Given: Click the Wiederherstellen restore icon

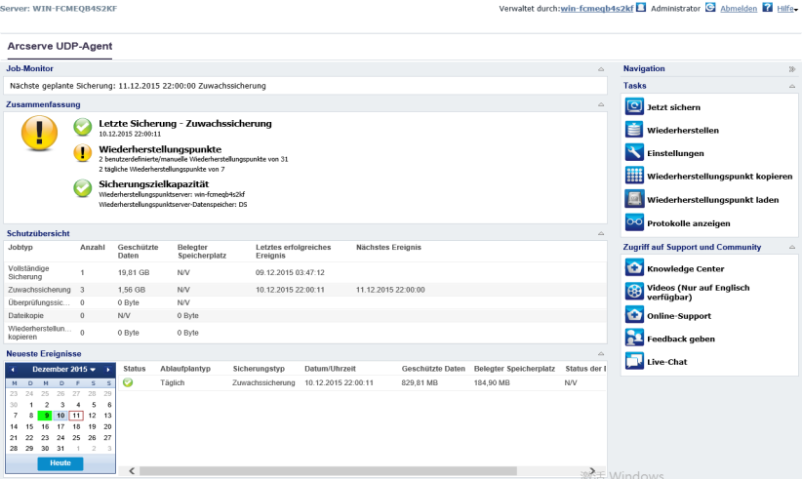Looking at the screenshot, I should point(634,130).
